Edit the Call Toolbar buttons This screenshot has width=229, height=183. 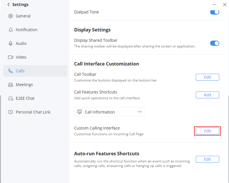207,77
